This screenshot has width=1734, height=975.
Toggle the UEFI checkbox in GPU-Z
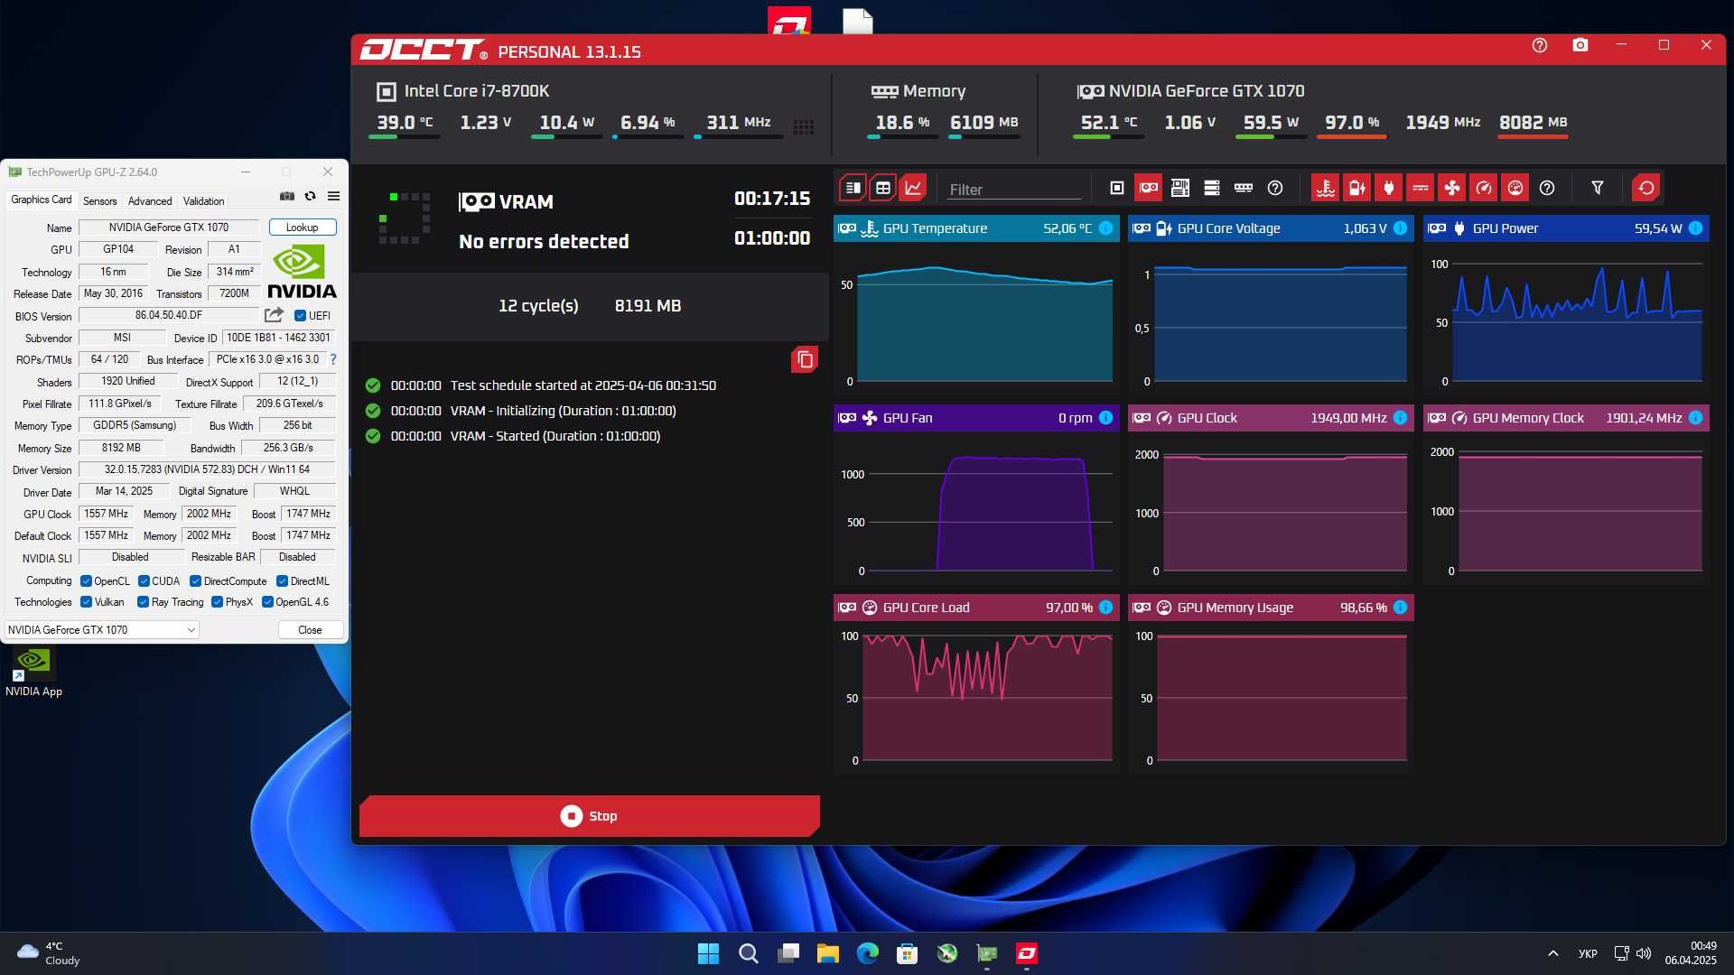click(301, 316)
